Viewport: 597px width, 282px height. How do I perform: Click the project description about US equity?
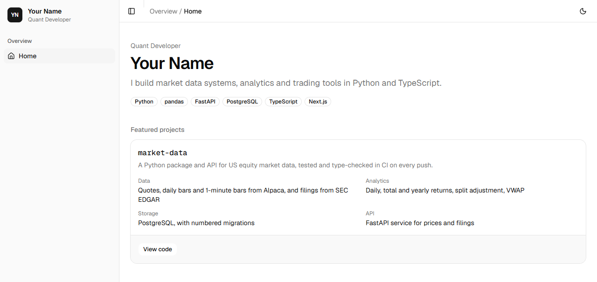285,165
